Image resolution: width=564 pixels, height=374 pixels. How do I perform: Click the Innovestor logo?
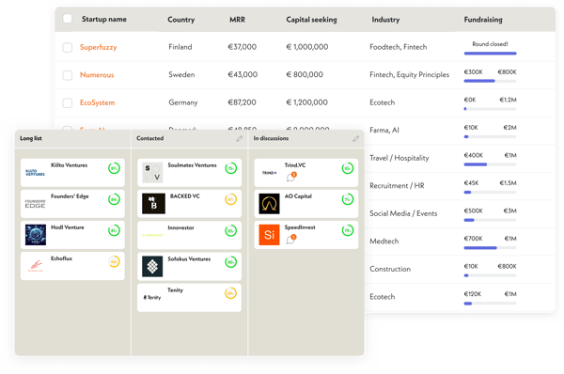click(152, 235)
